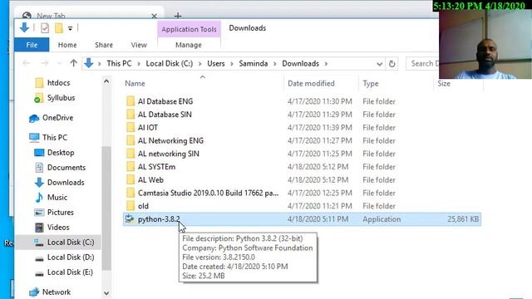532x299 pixels.
Task: Open a new browser tab with plus
Action: click(x=178, y=16)
